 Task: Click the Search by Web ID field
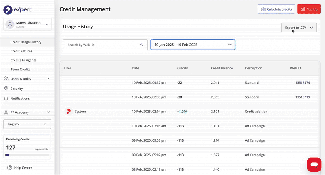click(x=102, y=45)
